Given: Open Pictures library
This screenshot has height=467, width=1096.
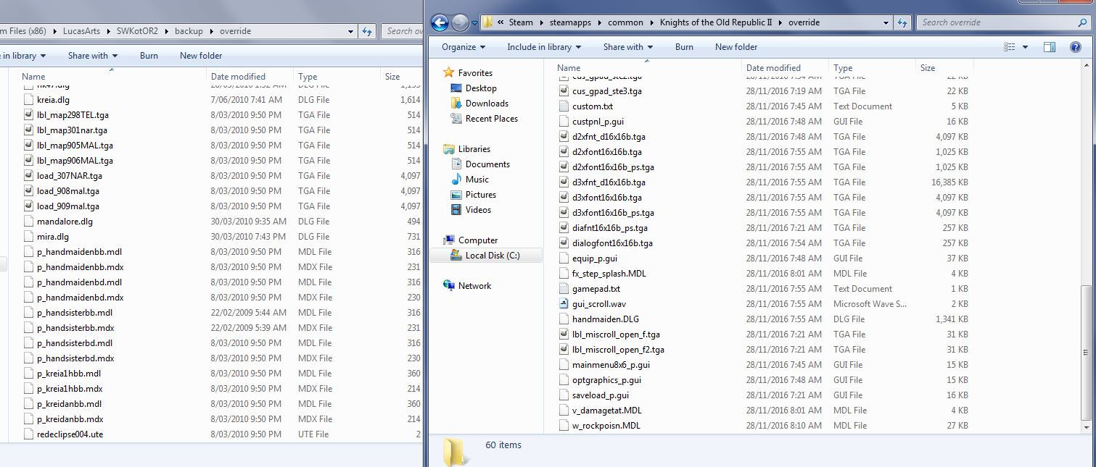Looking at the screenshot, I should click(x=481, y=195).
